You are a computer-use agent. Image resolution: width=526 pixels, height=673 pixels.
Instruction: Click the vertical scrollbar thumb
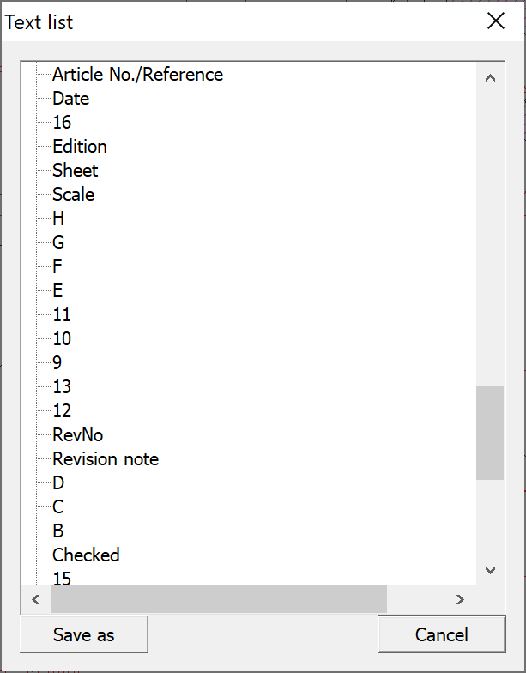(x=490, y=433)
